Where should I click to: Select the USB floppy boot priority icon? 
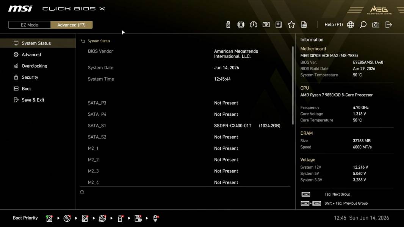[x=138, y=218]
